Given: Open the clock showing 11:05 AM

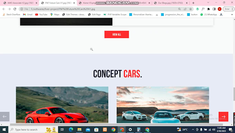Looking at the screenshot, I should (221, 130).
